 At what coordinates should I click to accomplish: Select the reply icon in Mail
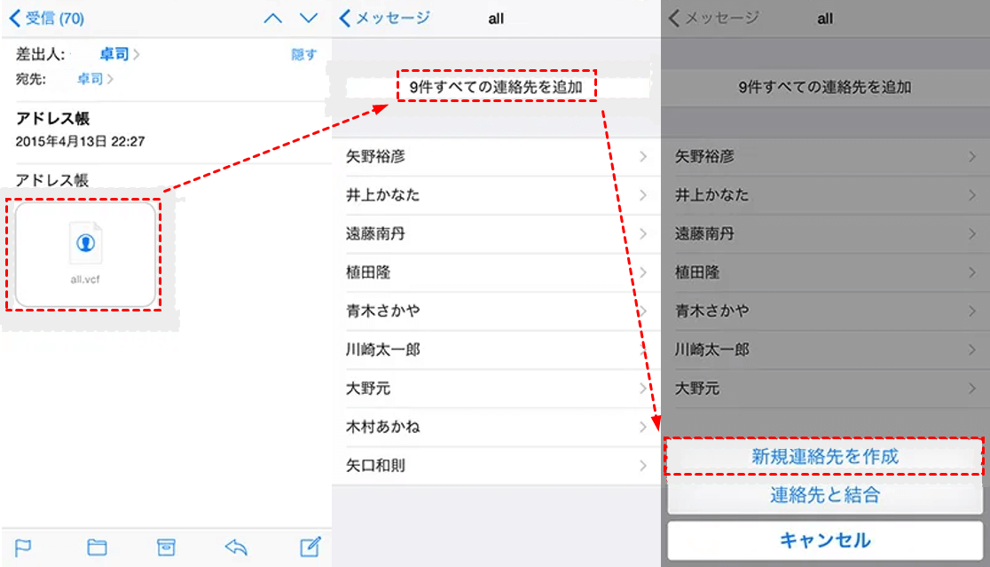[235, 548]
